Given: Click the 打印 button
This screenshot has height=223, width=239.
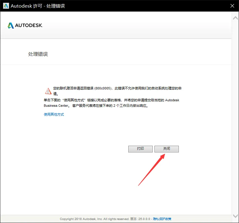Looking at the screenshot, I should (140, 149).
